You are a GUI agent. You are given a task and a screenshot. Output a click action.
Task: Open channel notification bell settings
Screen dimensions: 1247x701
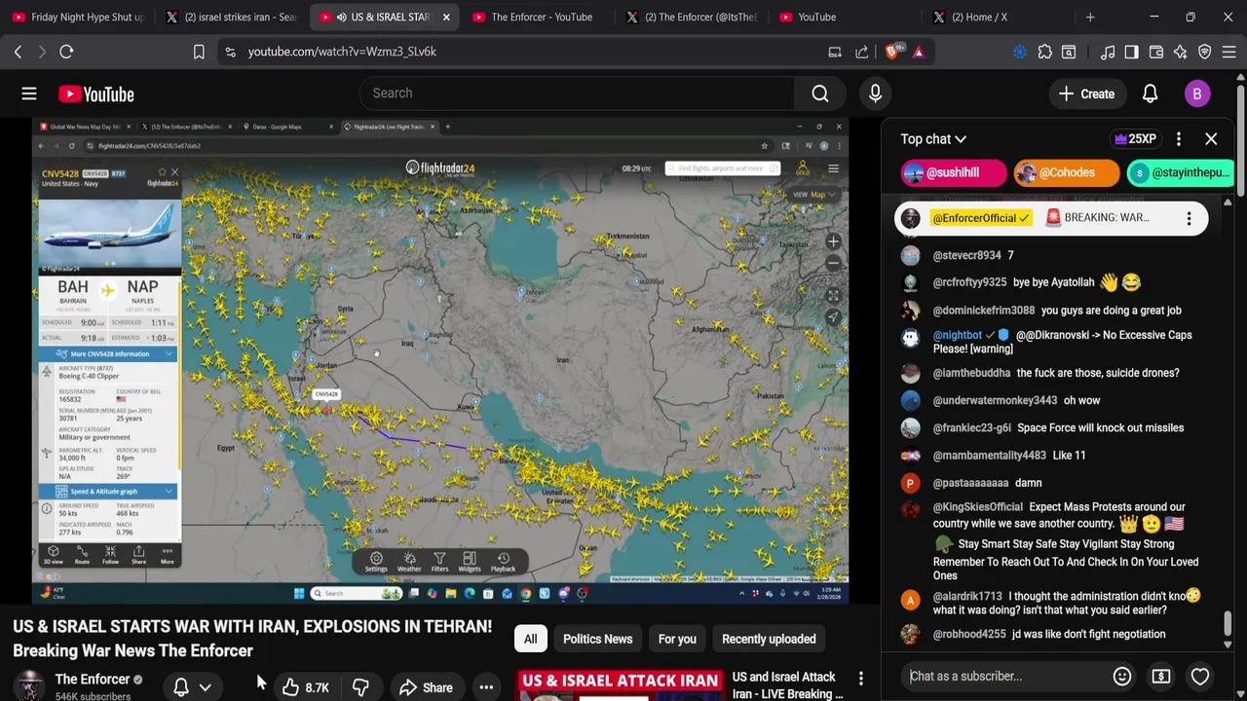[181, 687]
